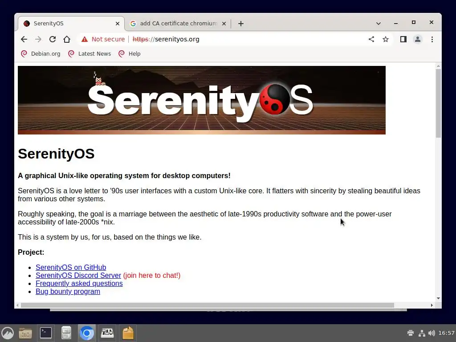
Task: Open Frequently asked questions link
Action: [79, 284]
